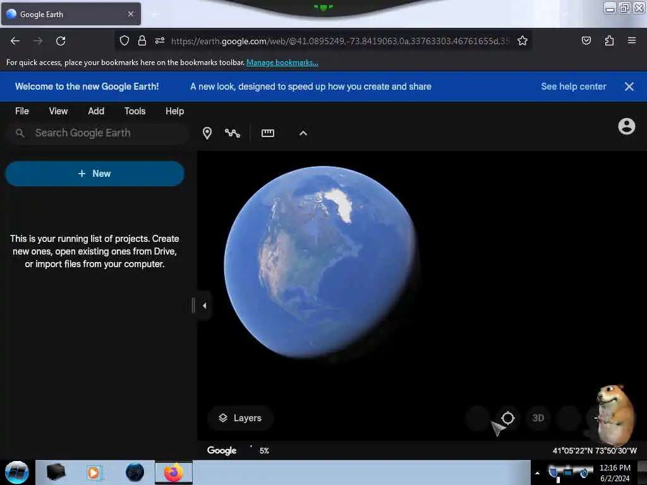Create a new project with New button
Viewport: 647px width, 485px height.
pos(95,174)
